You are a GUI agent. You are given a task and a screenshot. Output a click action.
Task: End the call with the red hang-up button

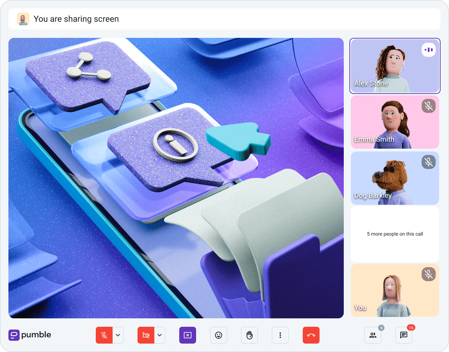pos(311,335)
